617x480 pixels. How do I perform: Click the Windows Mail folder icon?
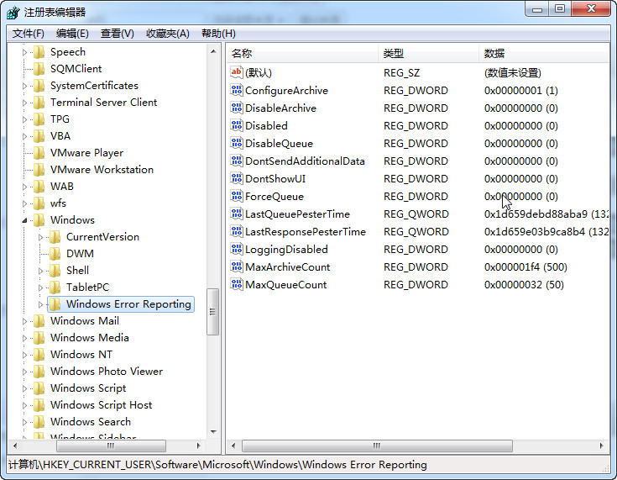click(x=39, y=321)
